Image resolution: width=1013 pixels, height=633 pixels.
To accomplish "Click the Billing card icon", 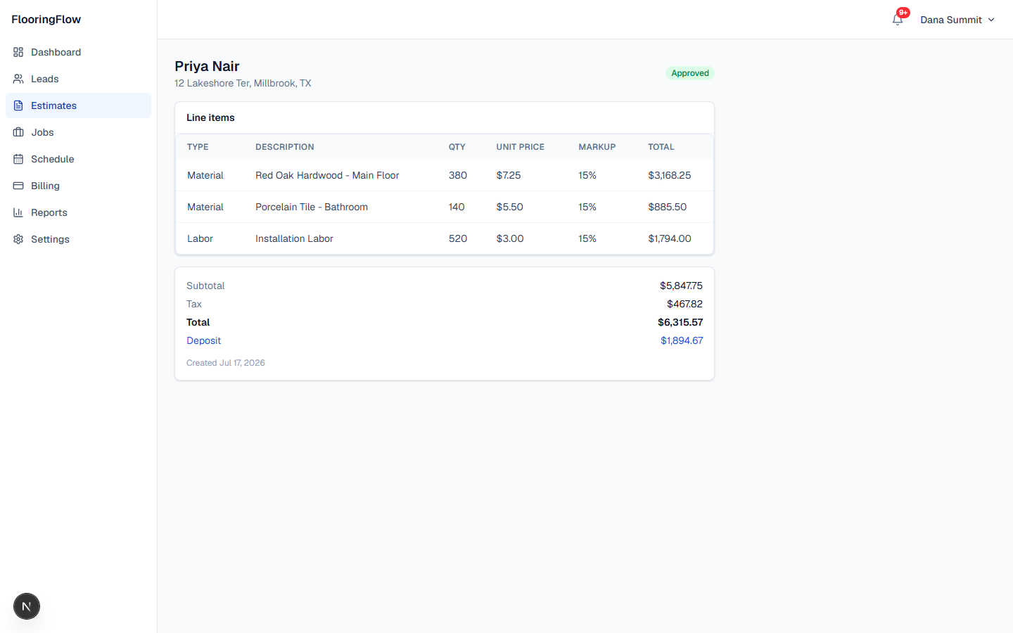I will [x=18, y=186].
